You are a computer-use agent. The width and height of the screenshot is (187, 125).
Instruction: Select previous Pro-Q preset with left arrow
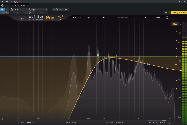[104, 18]
